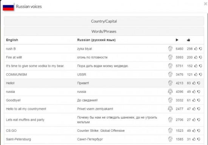Like the 'Fire at will!' phrase
The height and width of the screenshot is (145, 208).
pos(196,57)
